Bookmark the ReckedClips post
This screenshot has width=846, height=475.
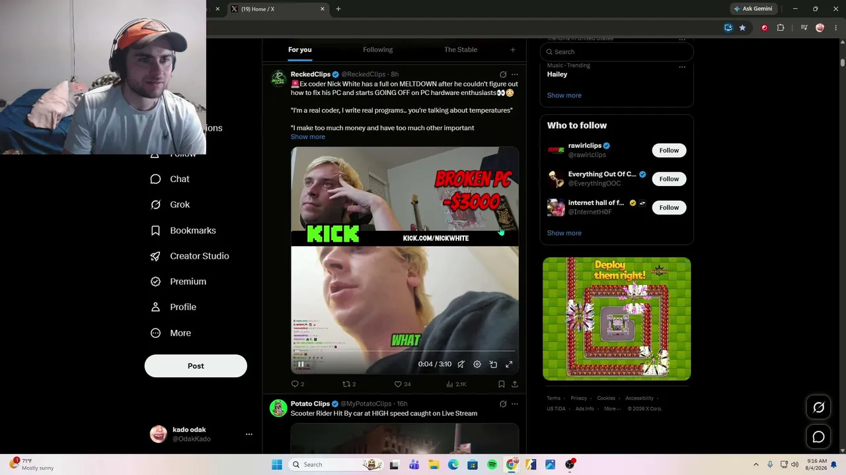[502, 384]
